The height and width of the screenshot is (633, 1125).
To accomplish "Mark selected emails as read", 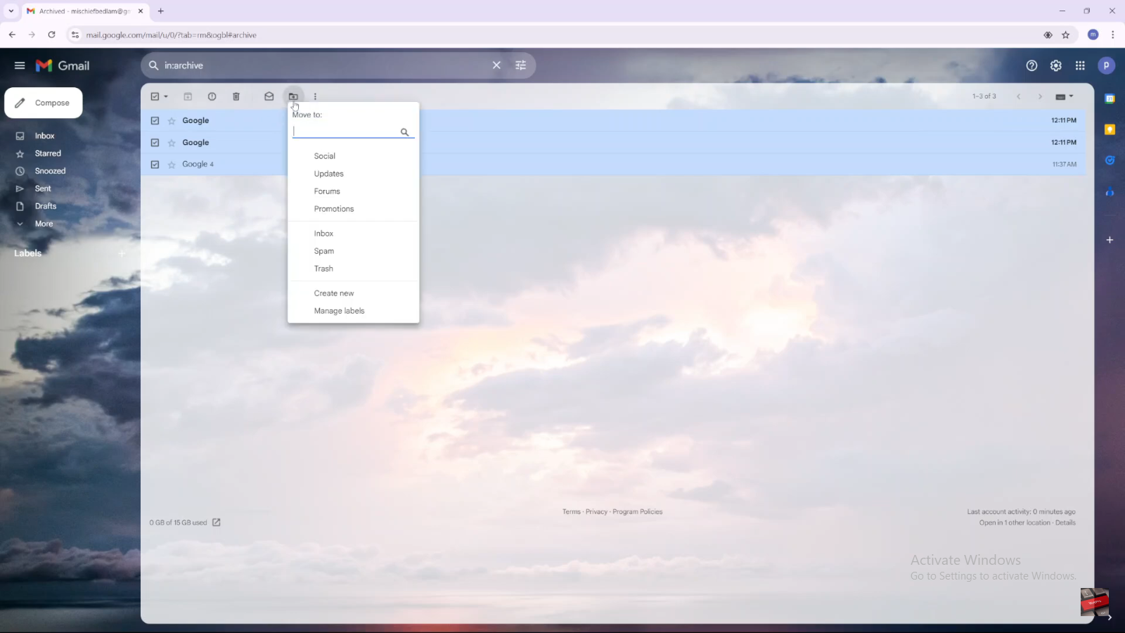I will [269, 96].
